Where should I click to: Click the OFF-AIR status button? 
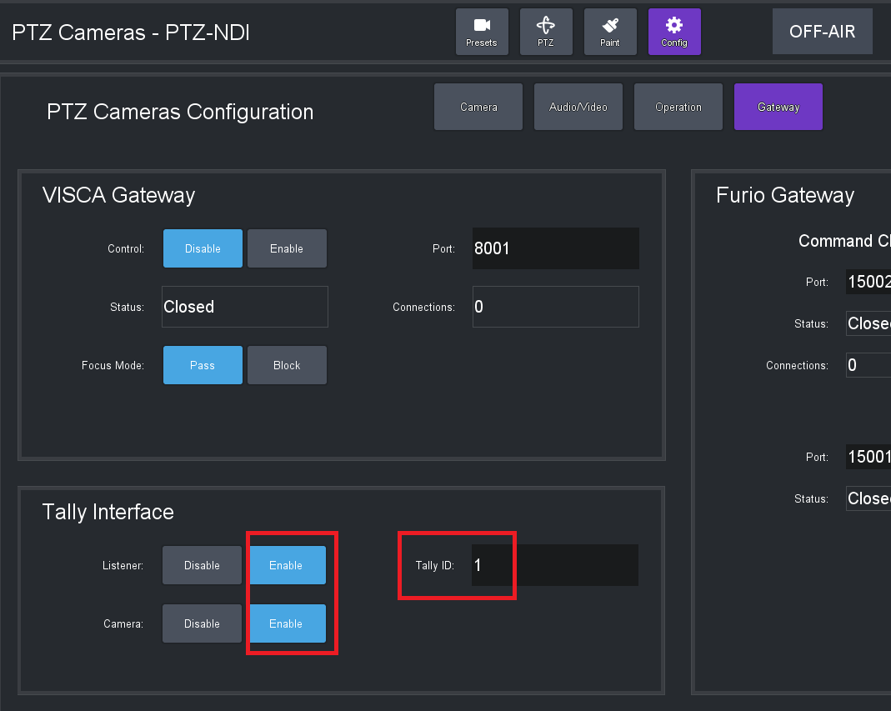point(822,33)
